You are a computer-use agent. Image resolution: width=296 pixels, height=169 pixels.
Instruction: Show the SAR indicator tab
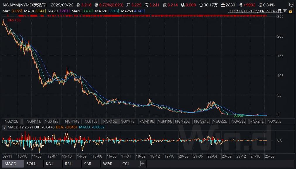click(88, 164)
